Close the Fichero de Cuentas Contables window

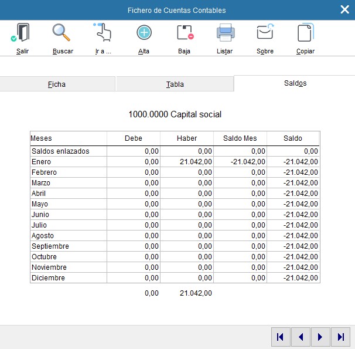344,9
